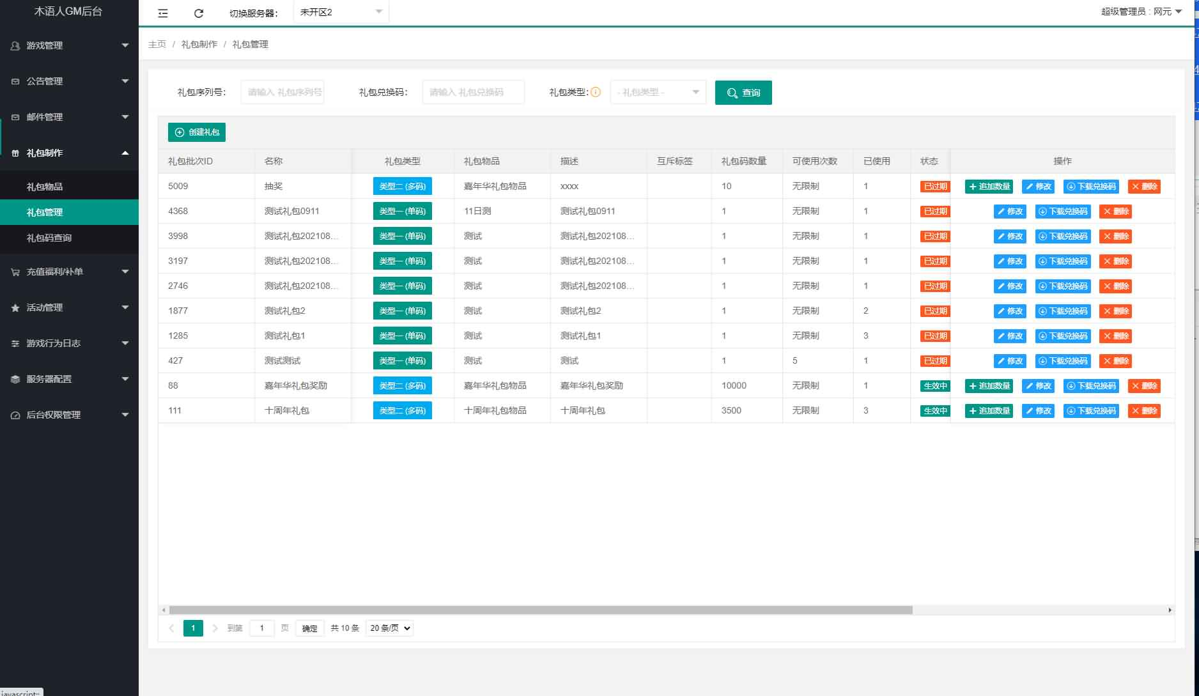This screenshot has width=1199, height=696.
Task: Focus the 礼包序列号 input field
Action: click(282, 92)
